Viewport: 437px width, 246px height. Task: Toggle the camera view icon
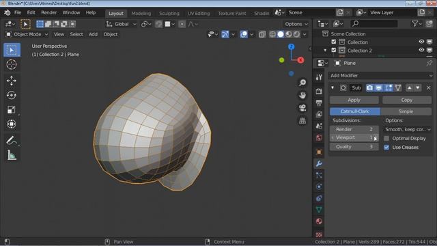point(302,108)
